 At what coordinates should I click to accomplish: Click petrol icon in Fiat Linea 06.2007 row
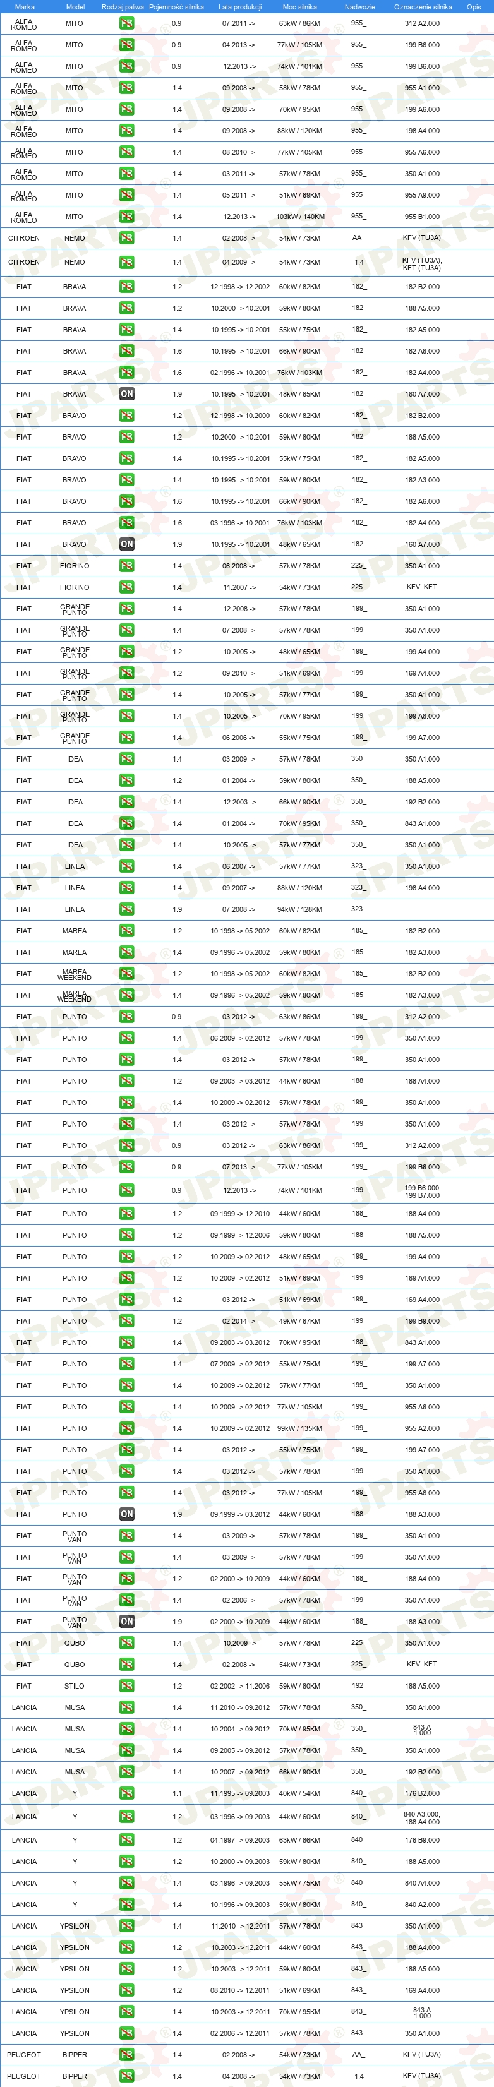click(x=127, y=866)
